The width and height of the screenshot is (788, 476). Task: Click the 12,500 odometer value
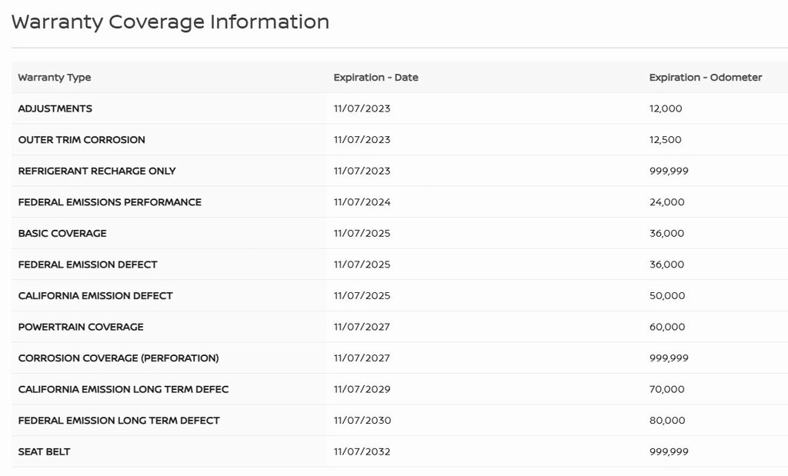click(x=665, y=140)
